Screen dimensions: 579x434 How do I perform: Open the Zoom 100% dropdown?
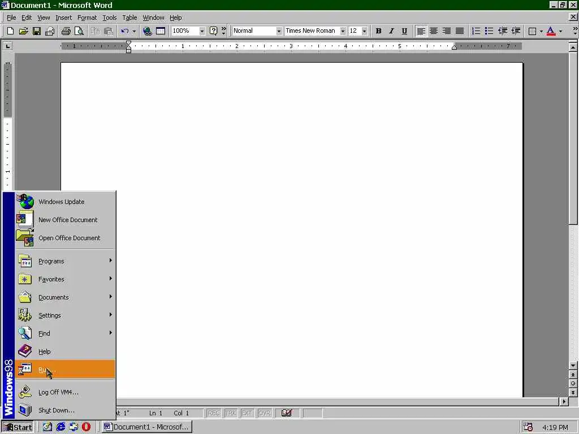click(x=202, y=31)
